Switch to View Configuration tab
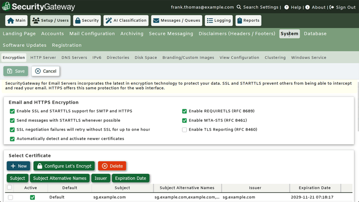Image resolution: width=359 pixels, height=202 pixels. [239, 58]
